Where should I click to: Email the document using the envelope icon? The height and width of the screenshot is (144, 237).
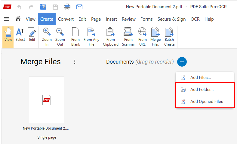point(79,7)
